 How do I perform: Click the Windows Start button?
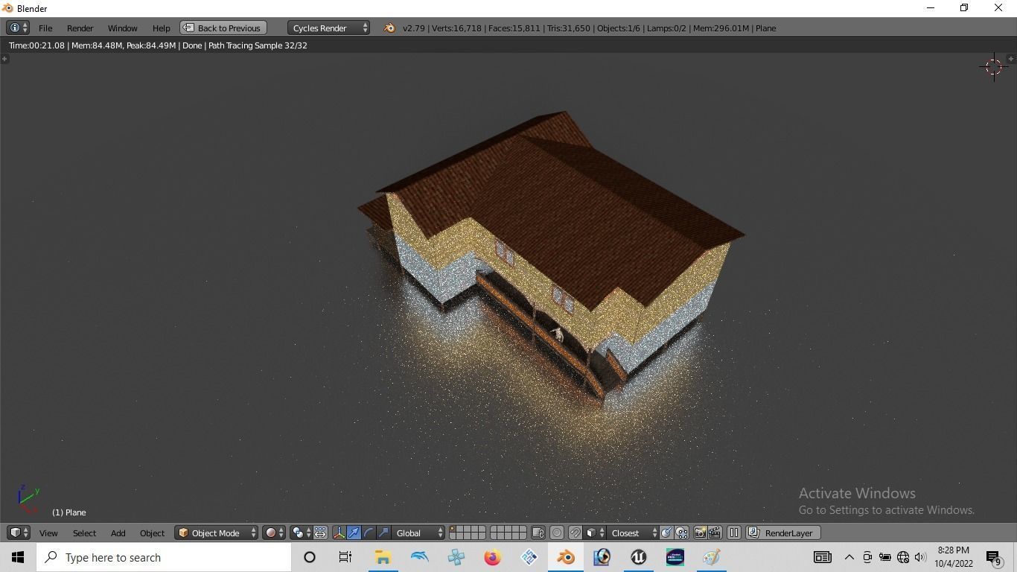[18, 557]
